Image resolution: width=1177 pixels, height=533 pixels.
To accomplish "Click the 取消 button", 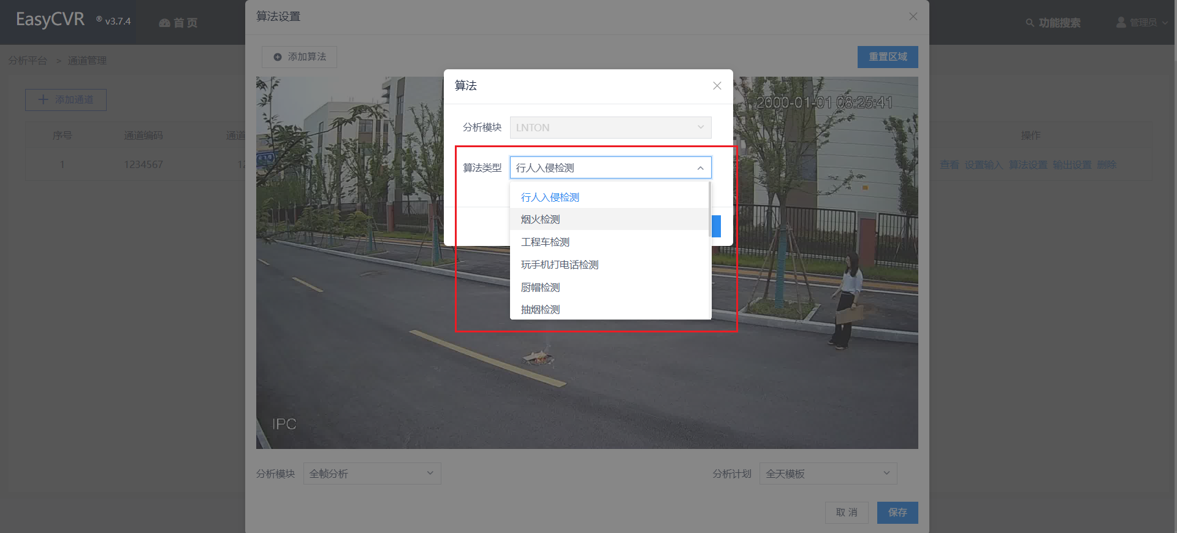I will click(x=846, y=512).
